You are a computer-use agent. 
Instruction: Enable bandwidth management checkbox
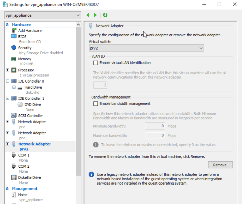point(96,104)
